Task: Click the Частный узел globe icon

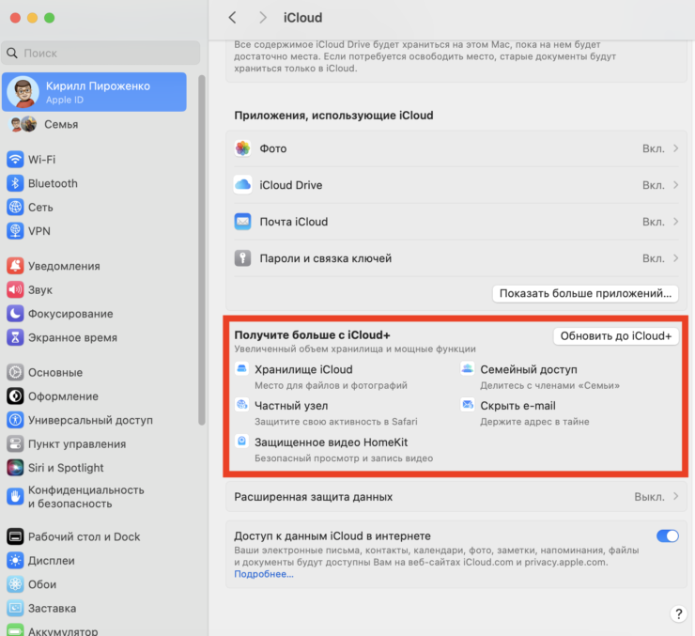Action: (241, 405)
